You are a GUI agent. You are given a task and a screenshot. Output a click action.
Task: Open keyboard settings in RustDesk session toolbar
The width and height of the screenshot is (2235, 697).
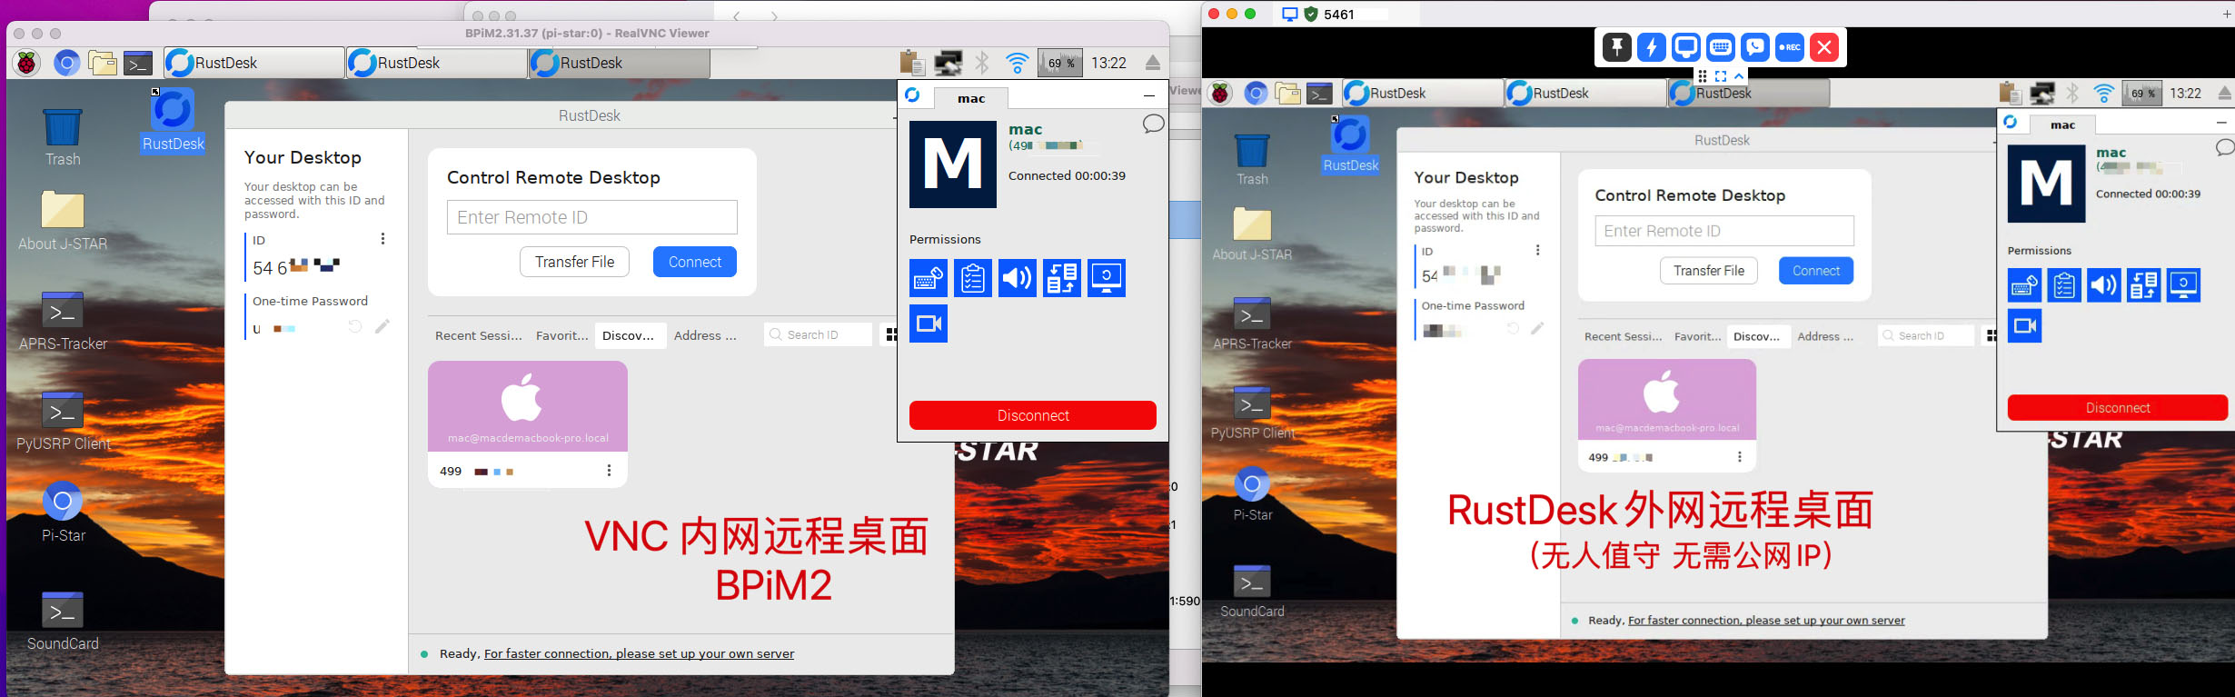(x=1720, y=47)
